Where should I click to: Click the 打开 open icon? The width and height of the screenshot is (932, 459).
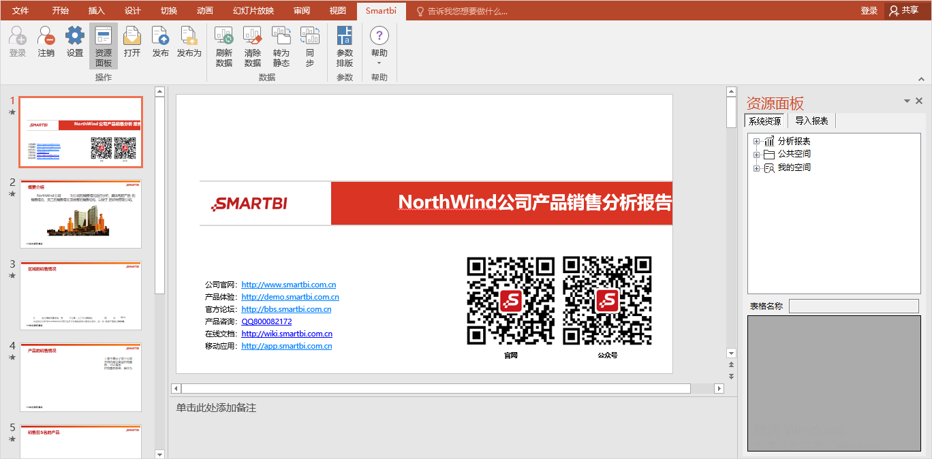click(132, 42)
